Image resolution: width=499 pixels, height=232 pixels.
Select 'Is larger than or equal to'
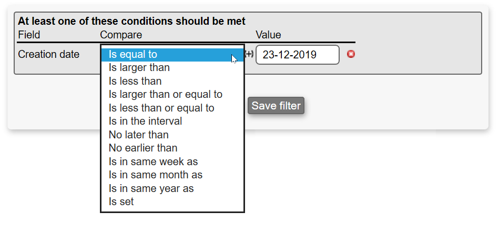click(x=166, y=95)
